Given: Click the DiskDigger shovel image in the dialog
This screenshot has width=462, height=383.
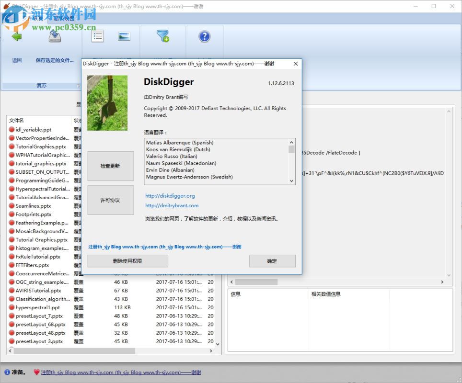Looking at the screenshot, I should 107,102.
